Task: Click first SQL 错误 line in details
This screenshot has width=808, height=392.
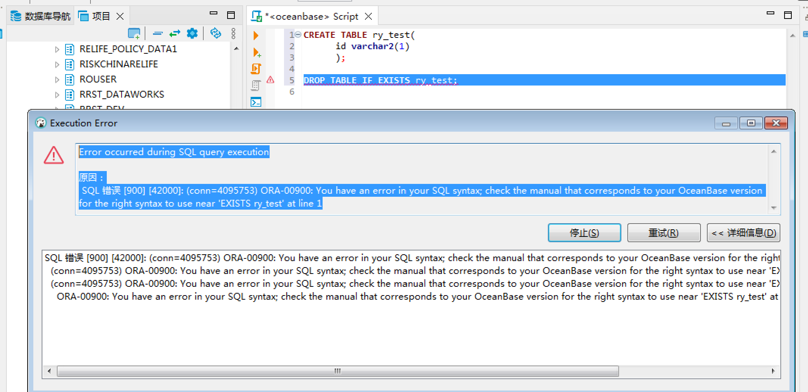Action: pos(412,258)
